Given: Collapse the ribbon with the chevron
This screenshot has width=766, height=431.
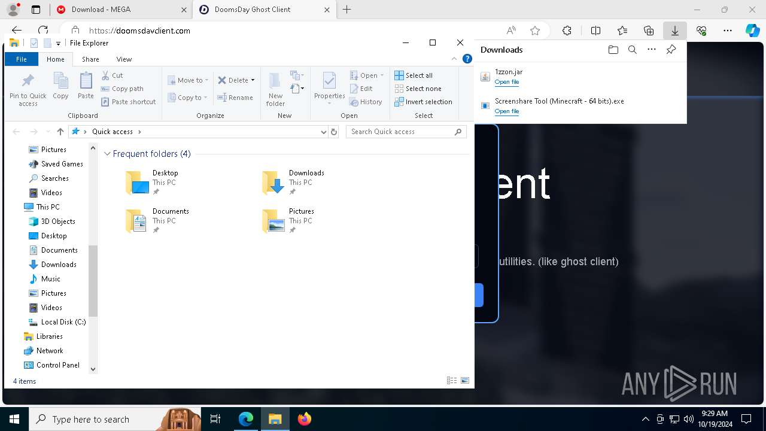Looking at the screenshot, I should click(454, 59).
